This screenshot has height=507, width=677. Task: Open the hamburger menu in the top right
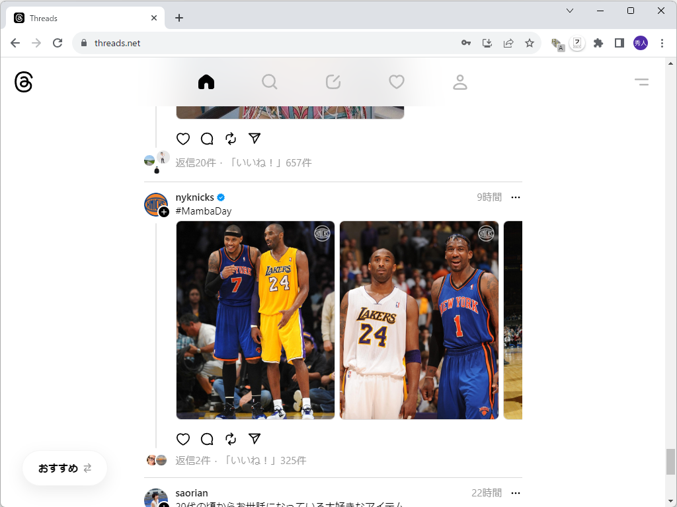[x=641, y=81]
